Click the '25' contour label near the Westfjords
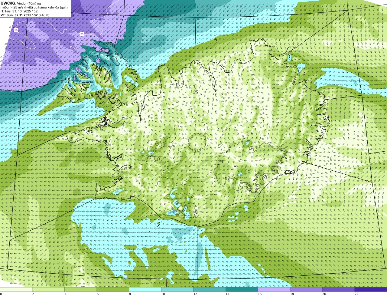The width and height of the screenshot is (387, 296). coord(82,34)
